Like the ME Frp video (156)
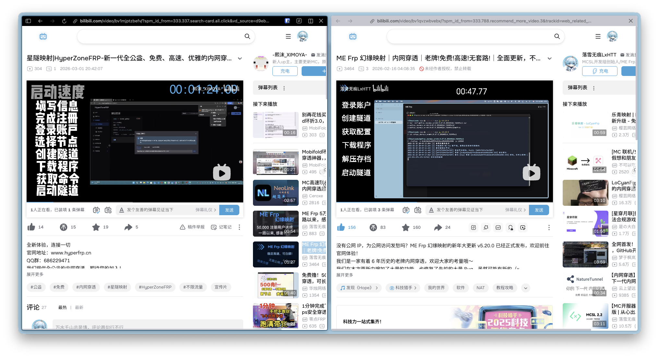 click(x=341, y=227)
